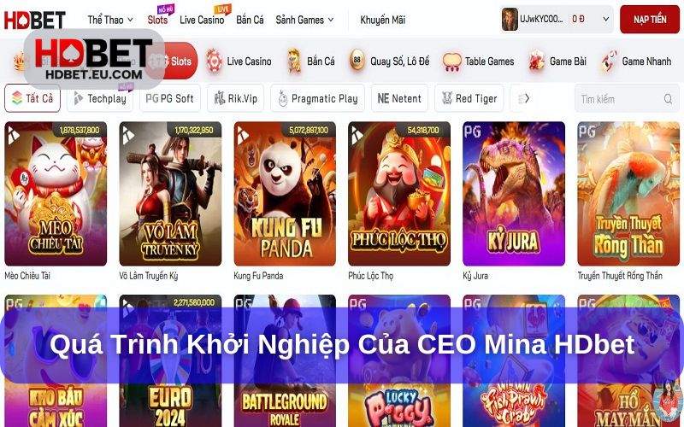Image resolution: width=684 pixels, height=427 pixels.
Task: Show more providers with right arrow
Action: (x=527, y=98)
